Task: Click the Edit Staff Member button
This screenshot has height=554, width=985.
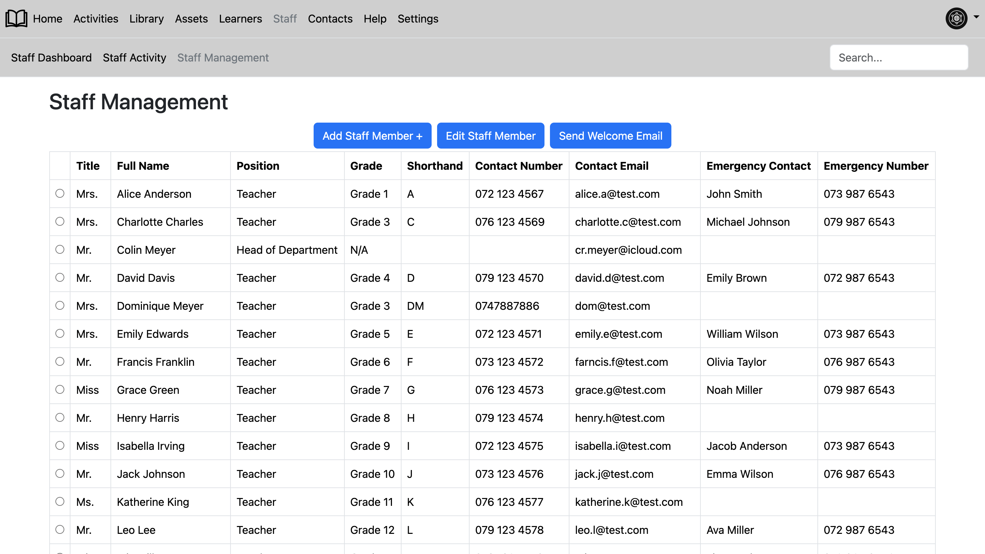Action: 490,136
